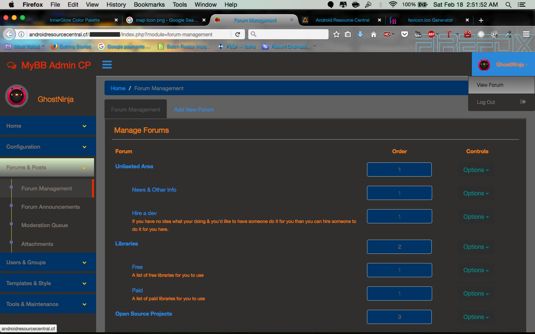Go to Forum Announcements in sidebar
This screenshot has height=334, width=535.
(x=51, y=207)
